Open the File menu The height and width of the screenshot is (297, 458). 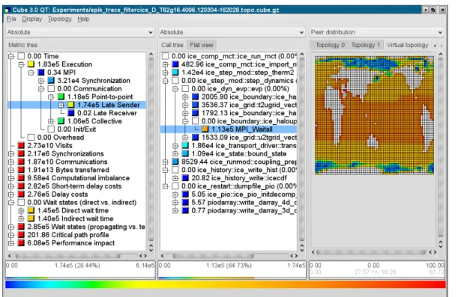click(11, 19)
